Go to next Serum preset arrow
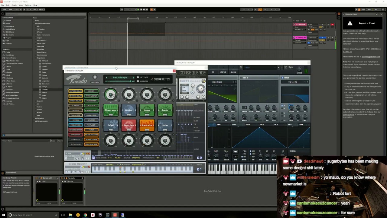 coord(282,67)
